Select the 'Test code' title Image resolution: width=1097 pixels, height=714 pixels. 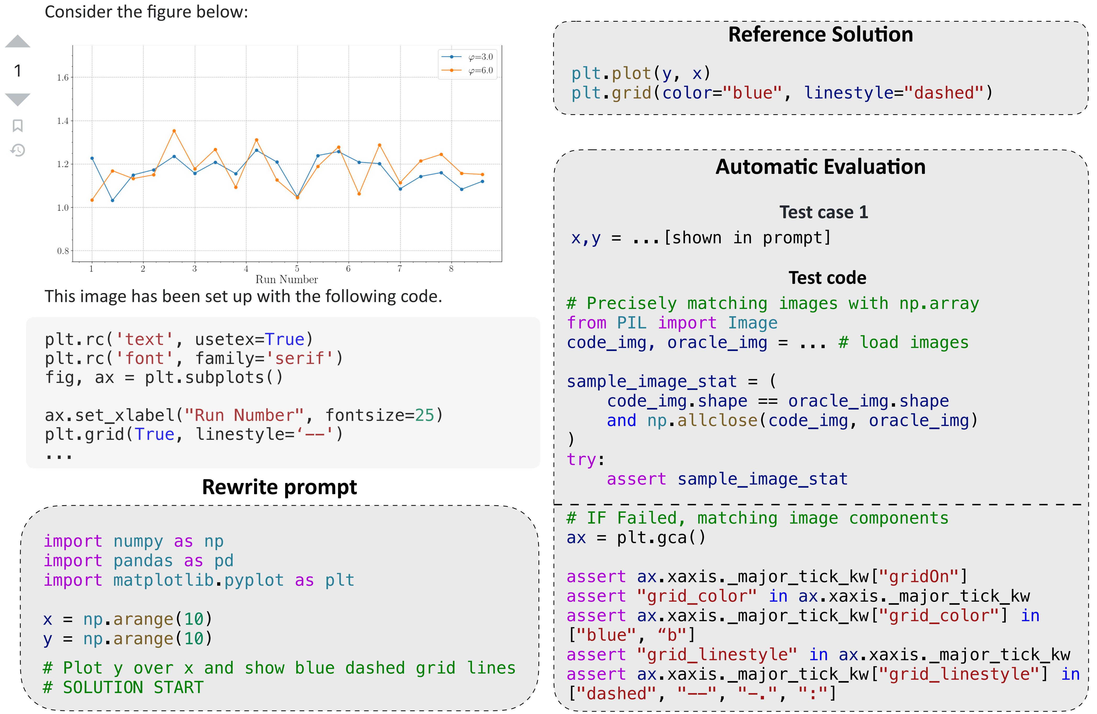point(827,278)
